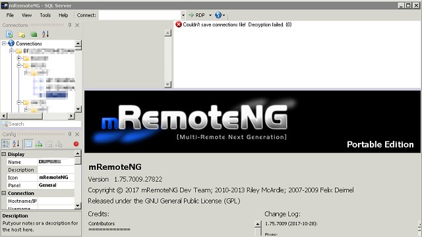Click the green view icon in Connections toolbar
This screenshot has height=237, width=422.
point(34,34)
